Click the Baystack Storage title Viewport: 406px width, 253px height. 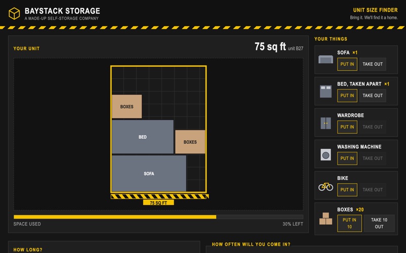coord(62,11)
